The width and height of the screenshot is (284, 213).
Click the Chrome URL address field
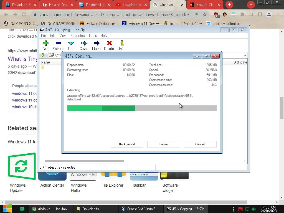[115, 14]
